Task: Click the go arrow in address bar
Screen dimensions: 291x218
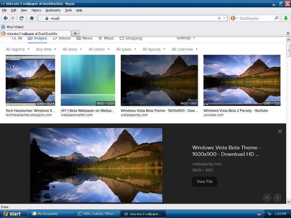Action: pyautogui.click(x=219, y=18)
